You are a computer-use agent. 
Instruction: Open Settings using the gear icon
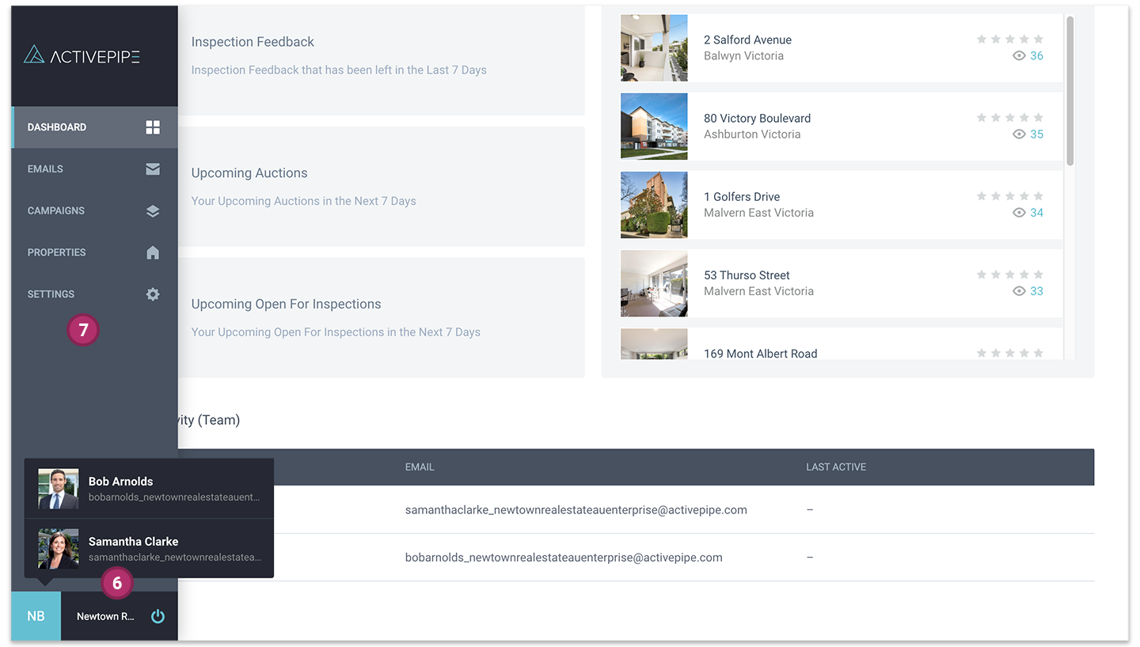click(153, 294)
